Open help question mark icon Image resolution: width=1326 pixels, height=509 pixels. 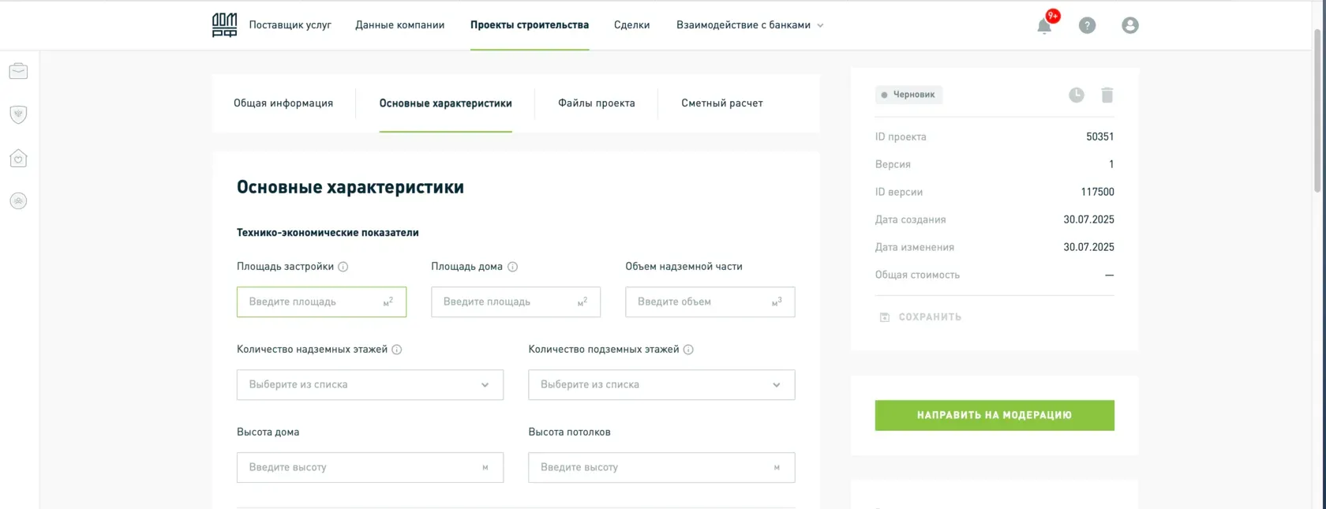click(1087, 25)
